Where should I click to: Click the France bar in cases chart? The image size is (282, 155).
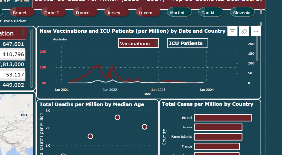pyautogui.click(x=217, y=146)
